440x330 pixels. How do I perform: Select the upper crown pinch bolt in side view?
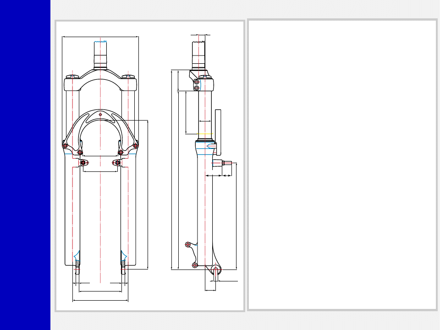point(197,82)
